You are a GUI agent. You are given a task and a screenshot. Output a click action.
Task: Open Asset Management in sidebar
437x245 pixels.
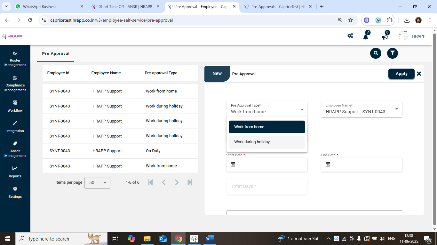(x=15, y=149)
